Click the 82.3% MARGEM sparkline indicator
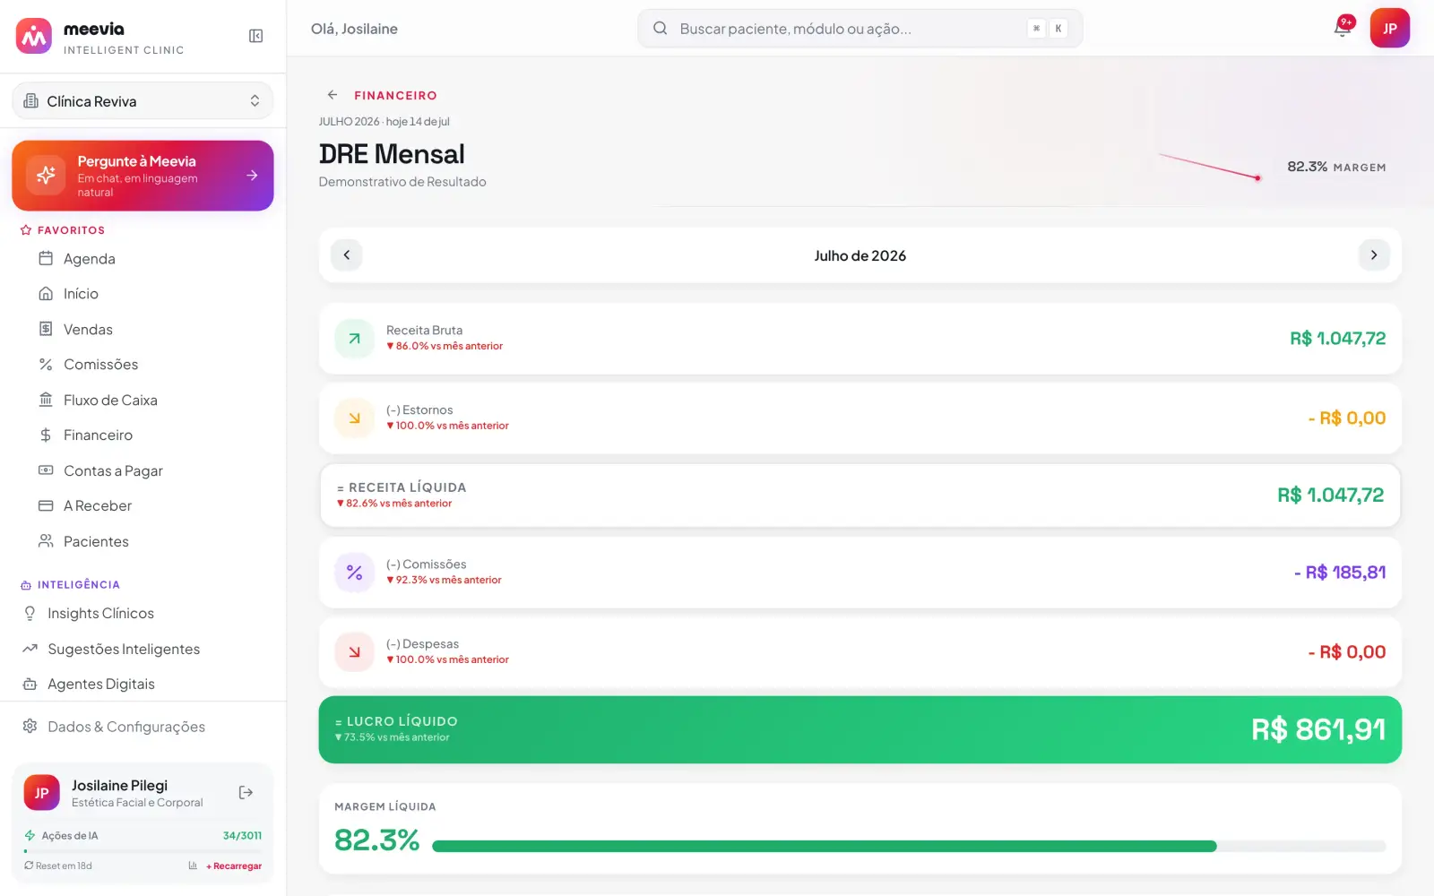Viewport: 1434px width, 896px height. (1210, 167)
